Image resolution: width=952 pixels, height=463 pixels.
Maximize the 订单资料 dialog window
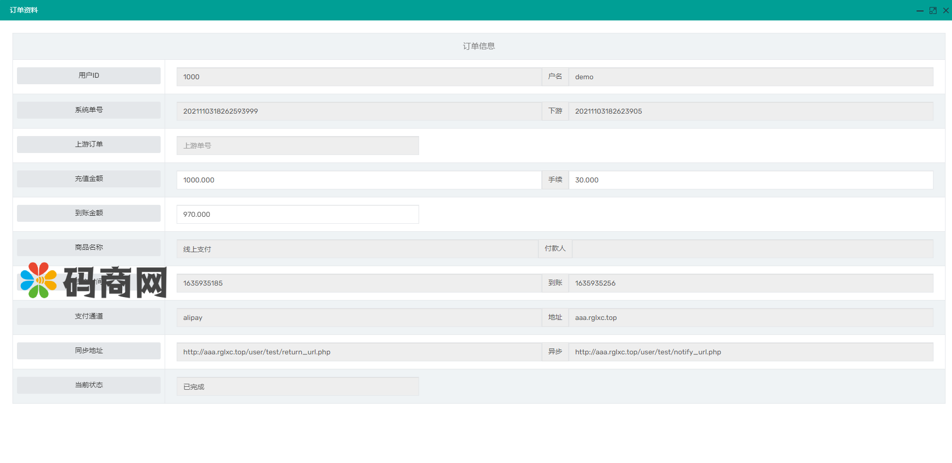(933, 10)
